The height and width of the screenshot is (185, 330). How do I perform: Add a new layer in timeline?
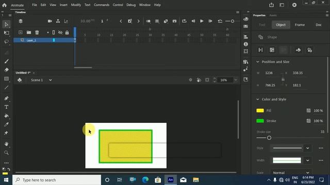(x=21, y=32)
